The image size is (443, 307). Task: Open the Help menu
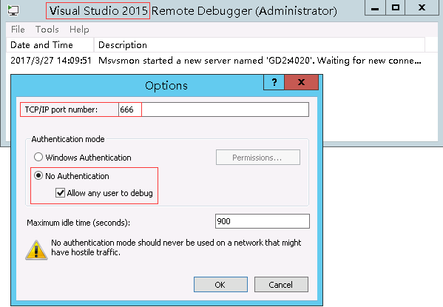click(x=79, y=30)
